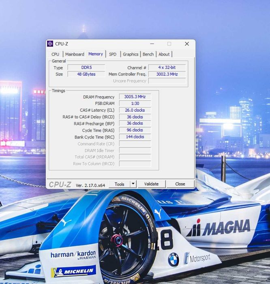
Task: Click the empty DRAM Idle Timer field
Action: click(135, 150)
